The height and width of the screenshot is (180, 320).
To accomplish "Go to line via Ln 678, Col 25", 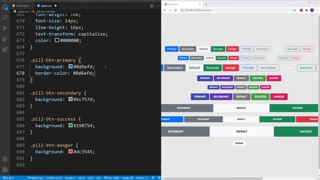I will (54, 178).
